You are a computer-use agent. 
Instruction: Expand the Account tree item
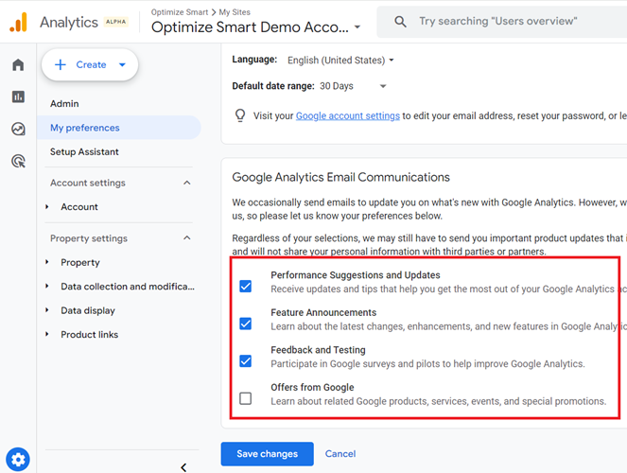tap(47, 207)
